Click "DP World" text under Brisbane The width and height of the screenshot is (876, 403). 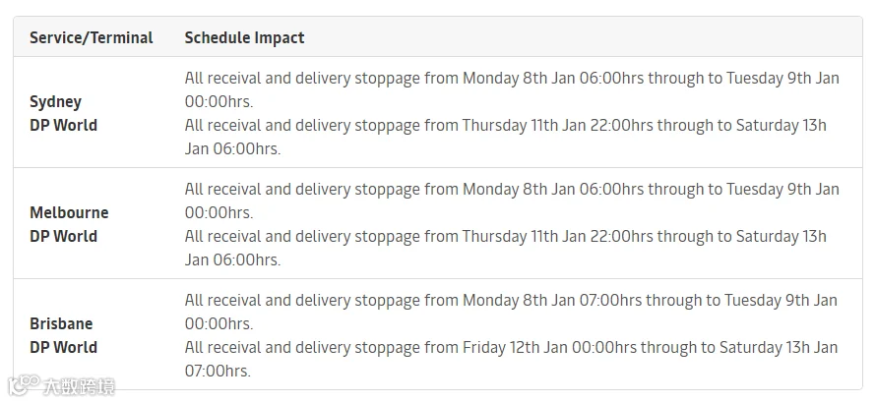[x=64, y=347]
